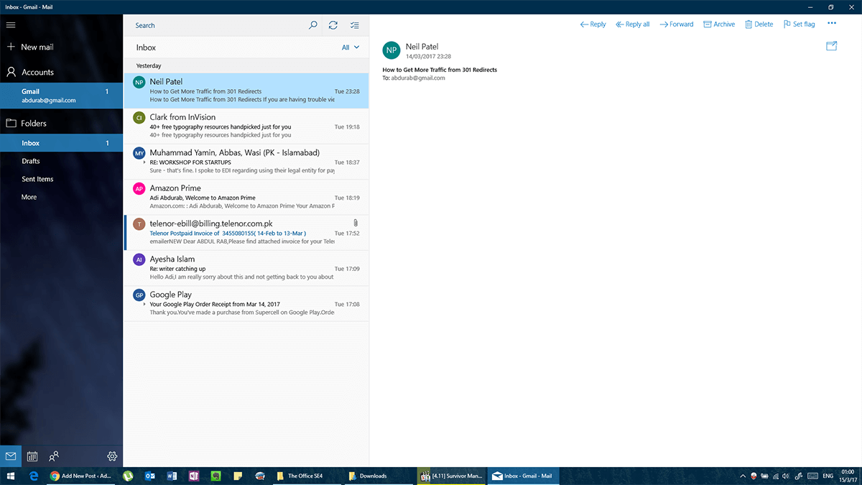Screen dimensions: 862x485
Task: Click Neil Patel avatar in reading pane
Action: 391,50
